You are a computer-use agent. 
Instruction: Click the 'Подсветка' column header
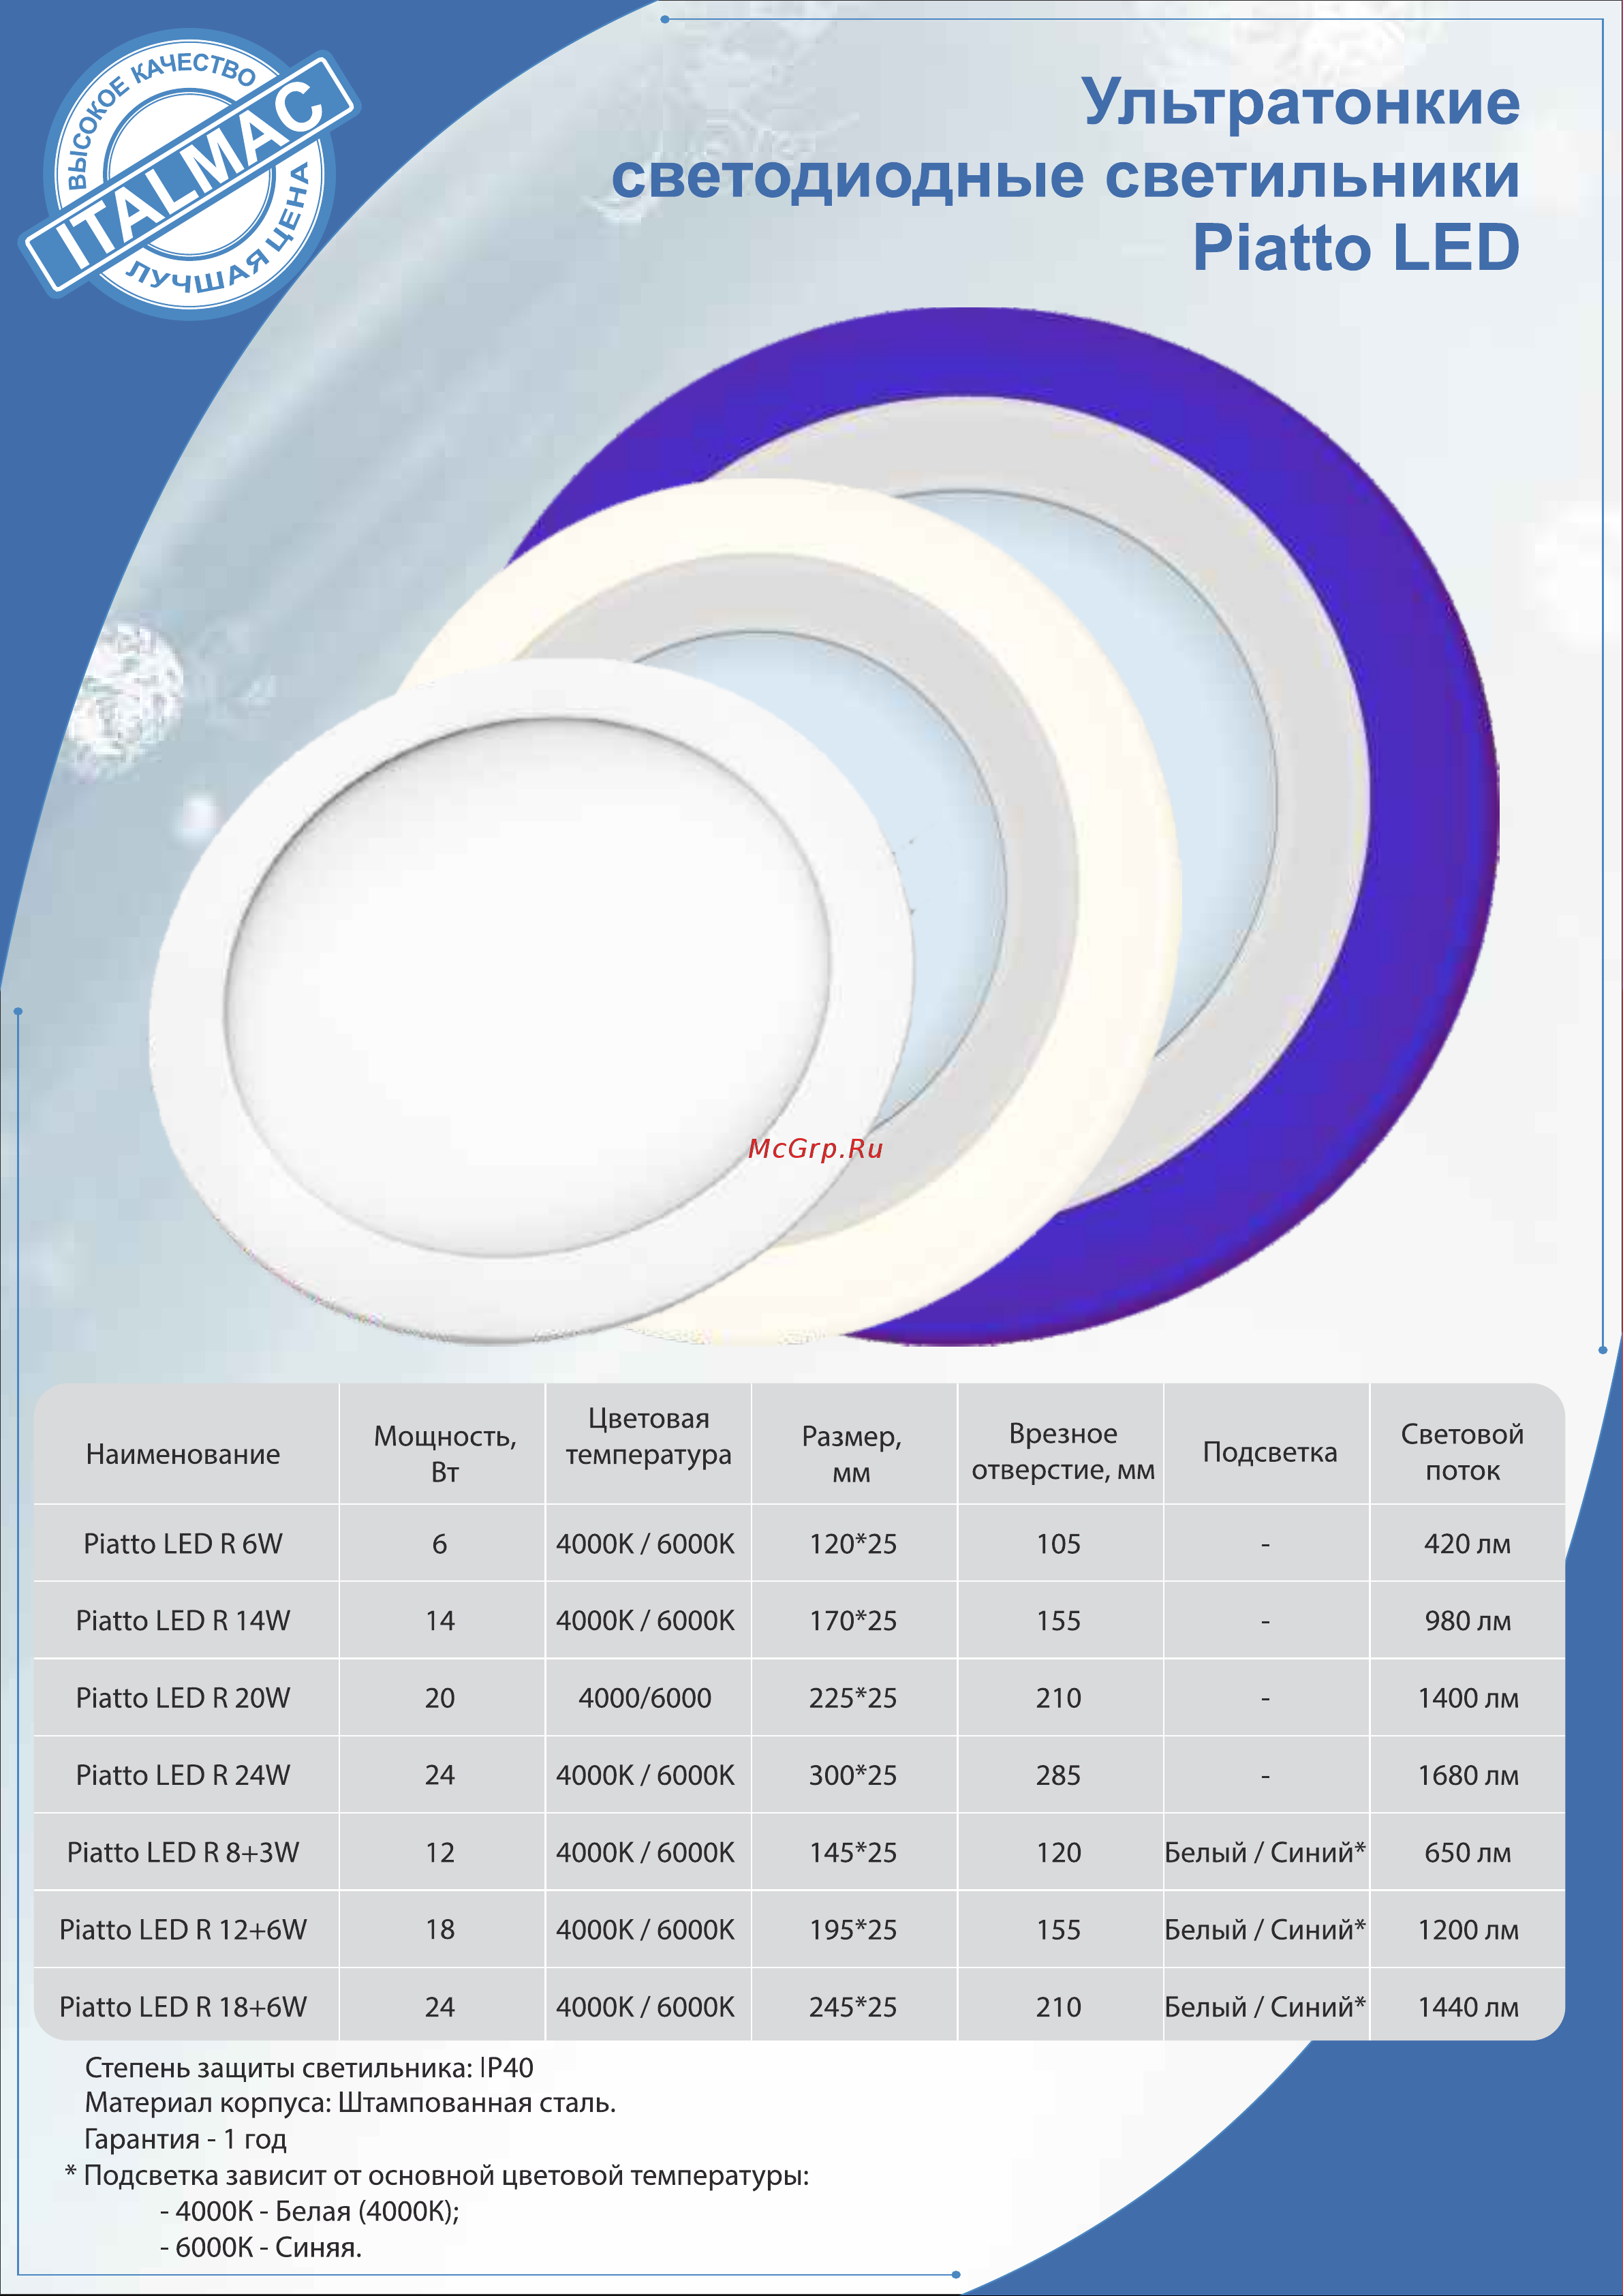(x=1270, y=1452)
